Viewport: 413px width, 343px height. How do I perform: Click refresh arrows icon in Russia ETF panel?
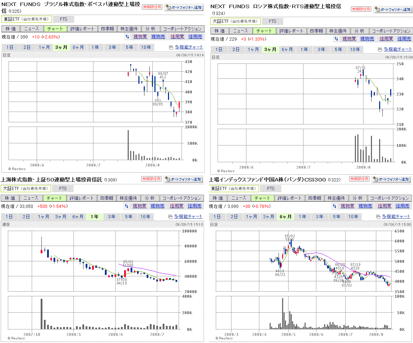pyautogui.click(x=336, y=39)
